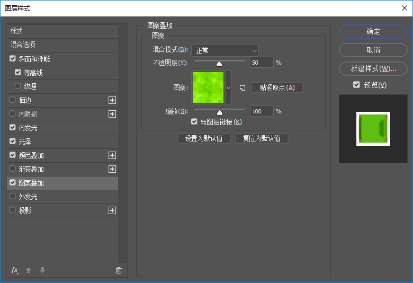Viewport: 413px width, 283px height.
Task: Add another color overlay (颜色叠加) with plus icon
Action: point(112,155)
